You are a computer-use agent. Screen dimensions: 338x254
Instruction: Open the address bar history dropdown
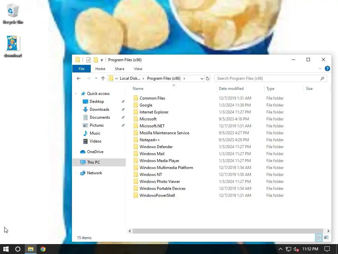[x=202, y=79]
